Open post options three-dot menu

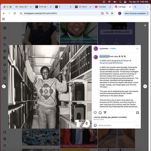point(137,49)
